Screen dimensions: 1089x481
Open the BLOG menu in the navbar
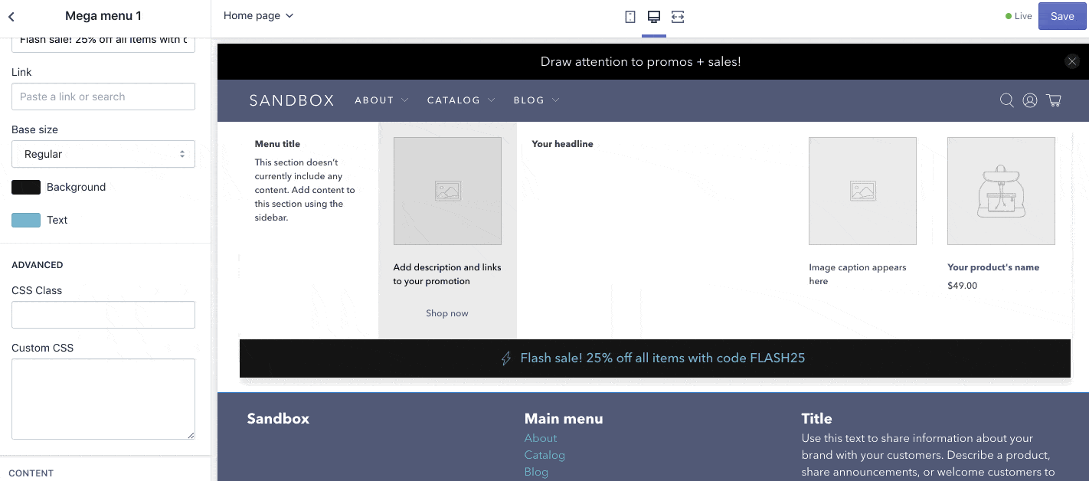[536, 100]
